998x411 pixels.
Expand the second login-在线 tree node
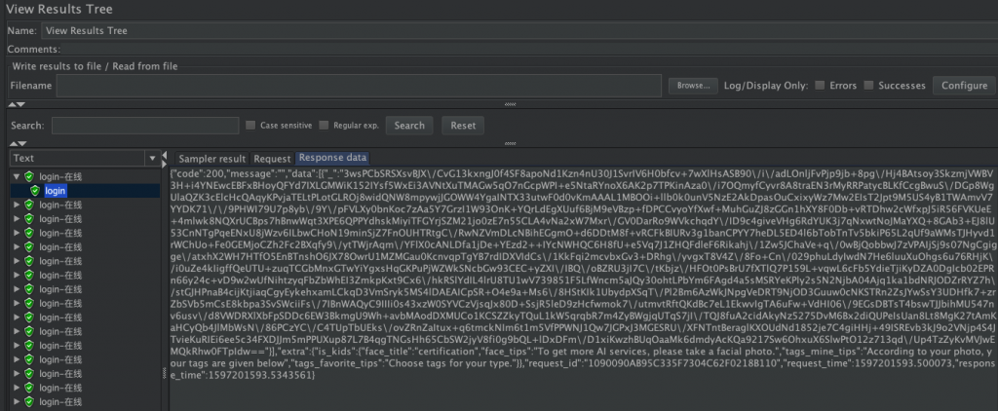(16, 205)
